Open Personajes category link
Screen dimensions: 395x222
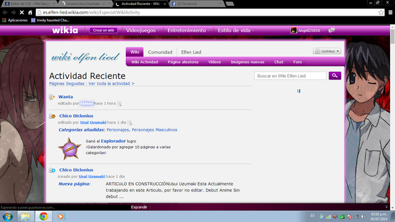tap(118, 130)
